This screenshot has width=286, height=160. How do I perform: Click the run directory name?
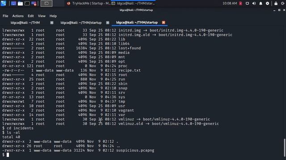point(122,79)
